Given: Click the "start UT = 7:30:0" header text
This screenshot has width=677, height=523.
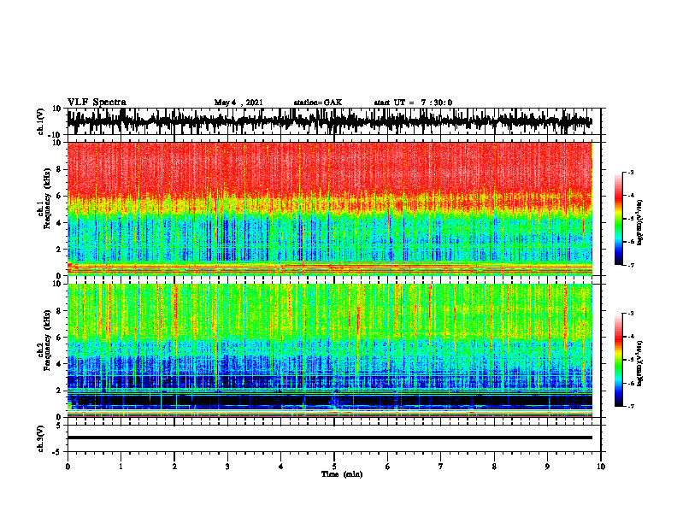Looking at the screenshot, I should click(413, 103).
